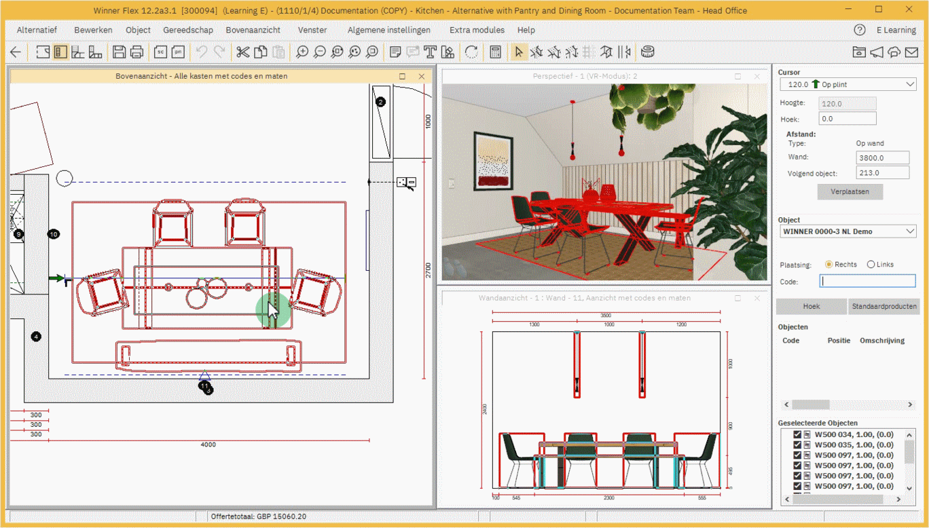Click the Standaardproducten button
This screenshot has height=528, width=929.
click(x=884, y=306)
